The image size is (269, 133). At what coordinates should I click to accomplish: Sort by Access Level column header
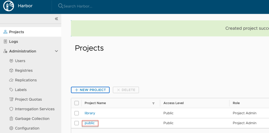pyautogui.click(x=173, y=103)
